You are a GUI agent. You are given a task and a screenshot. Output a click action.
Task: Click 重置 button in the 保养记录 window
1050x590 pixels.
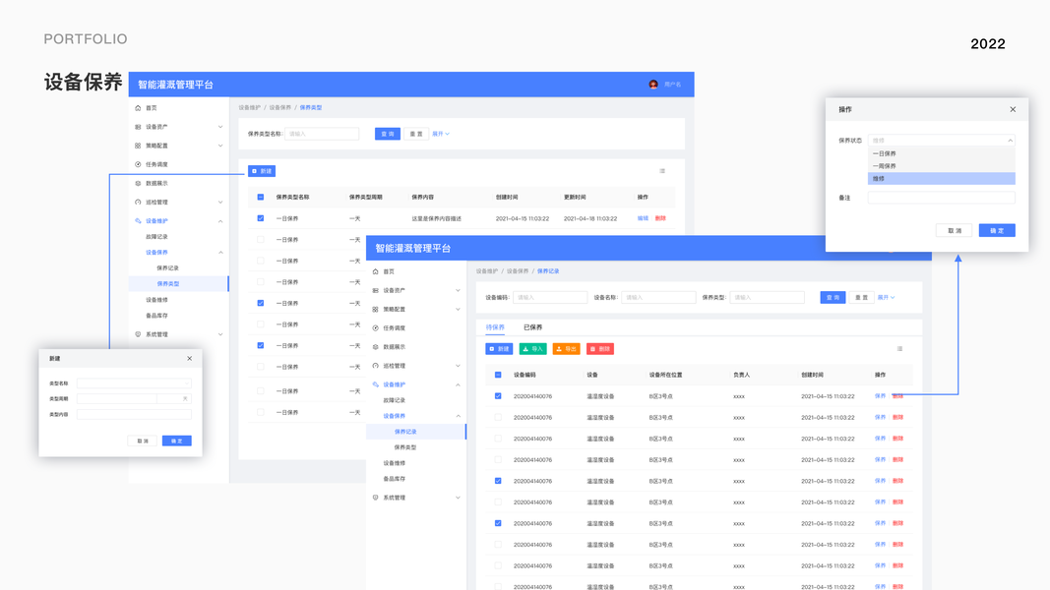[x=861, y=297]
